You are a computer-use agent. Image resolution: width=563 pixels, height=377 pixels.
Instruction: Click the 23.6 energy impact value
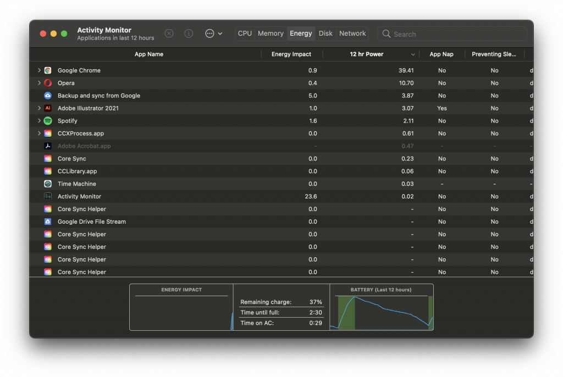point(311,196)
